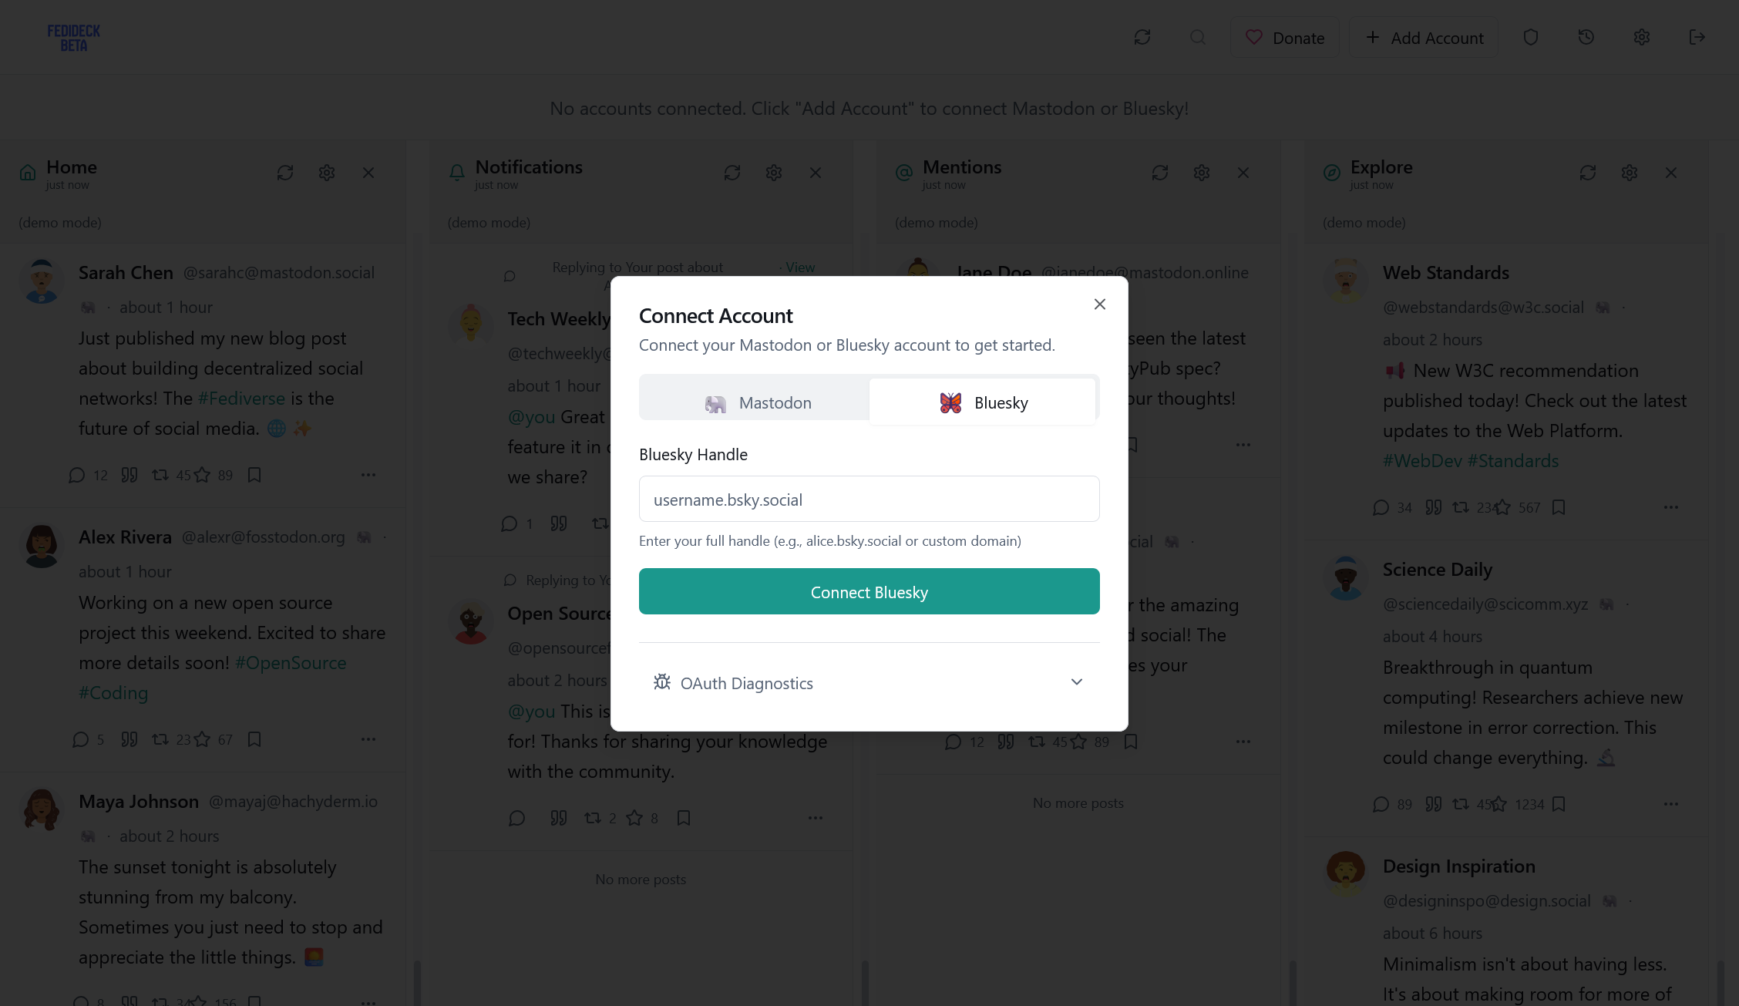The width and height of the screenshot is (1739, 1006).
Task: Click the Bluesky Handle input field
Action: [869, 500]
